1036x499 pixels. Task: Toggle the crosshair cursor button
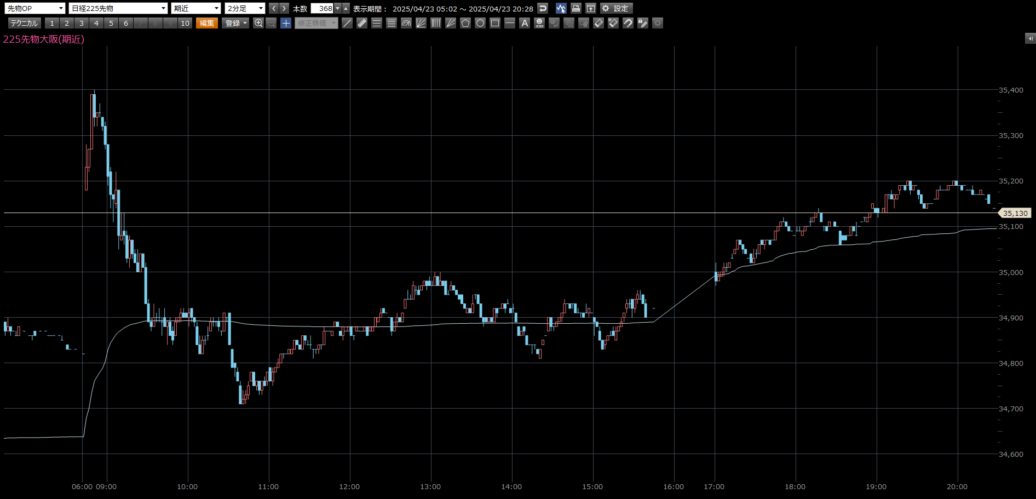pyautogui.click(x=286, y=23)
